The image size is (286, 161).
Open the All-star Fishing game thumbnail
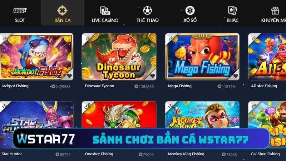[267, 57]
